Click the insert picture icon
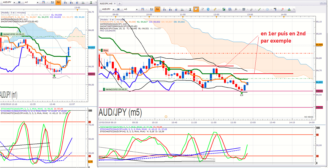 click(x=224, y=9)
